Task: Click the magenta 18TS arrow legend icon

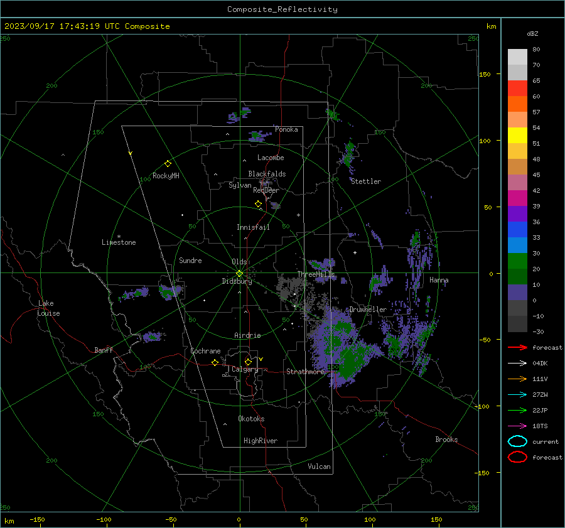Action: click(x=517, y=426)
